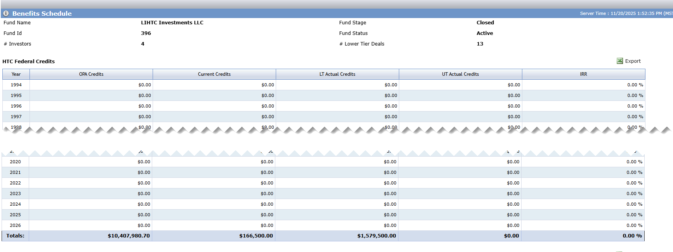Click the Server Time display
Screen dimensions: 673x252
click(x=626, y=13)
